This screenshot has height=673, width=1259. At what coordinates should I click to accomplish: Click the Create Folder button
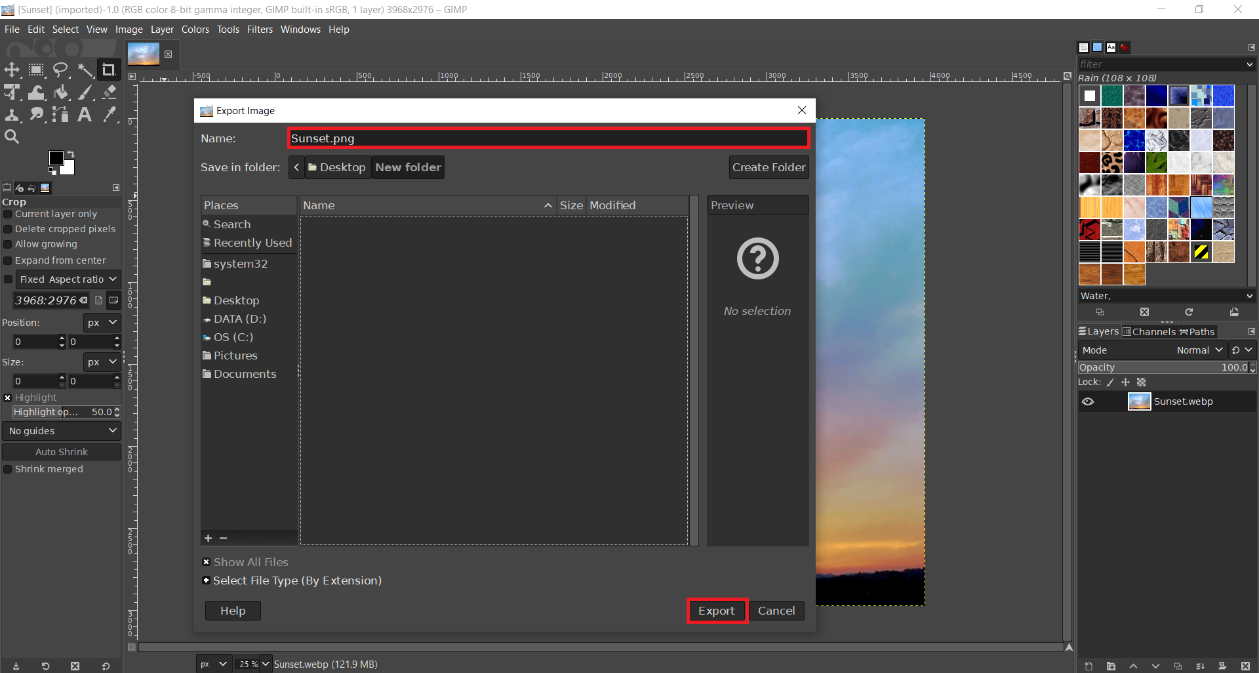(769, 167)
